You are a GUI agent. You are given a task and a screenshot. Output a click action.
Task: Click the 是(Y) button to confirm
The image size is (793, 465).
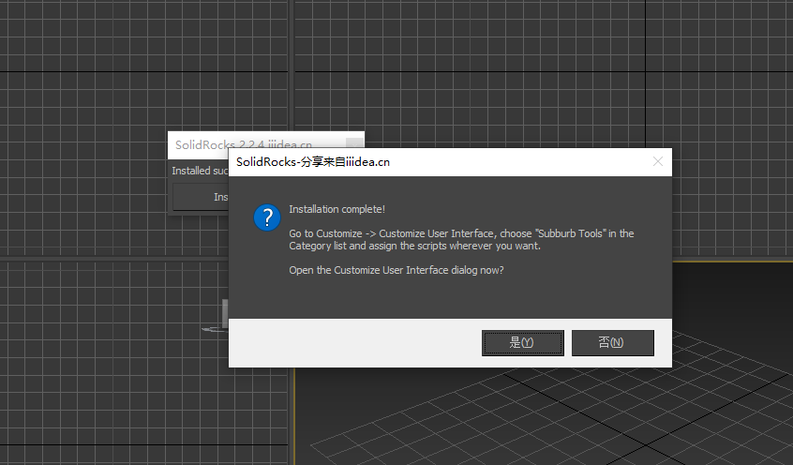tap(522, 343)
